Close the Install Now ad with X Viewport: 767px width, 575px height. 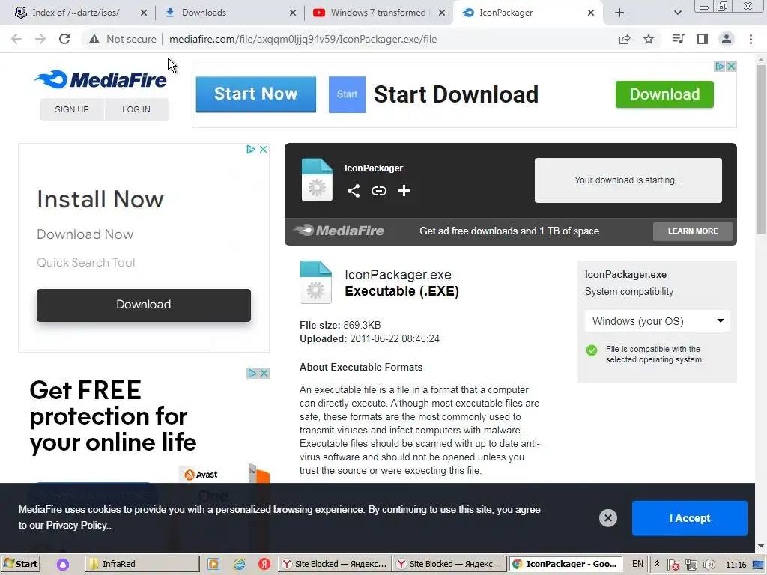(263, 149)
